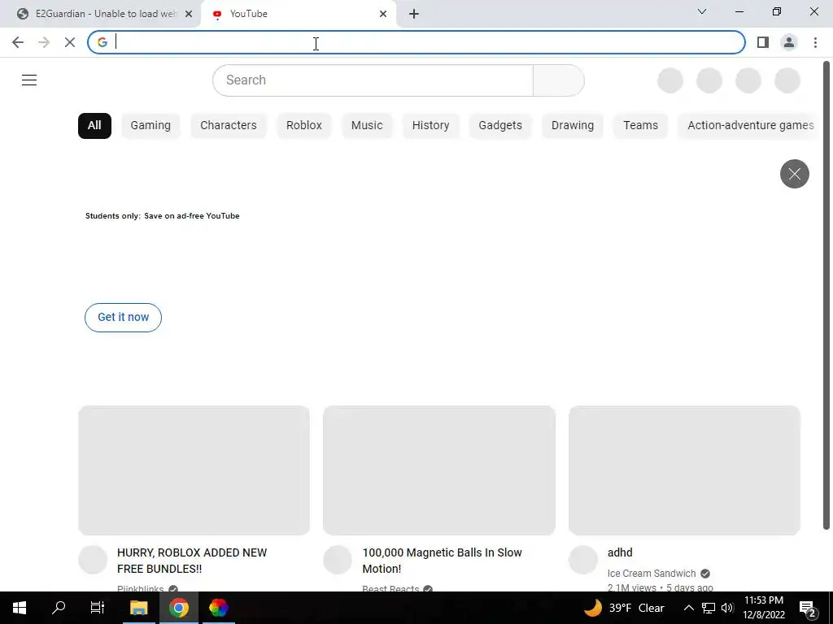Open the adhd video title
Image resolution: width=833 pixels, height=624 pixels.
tap(620, 552)
